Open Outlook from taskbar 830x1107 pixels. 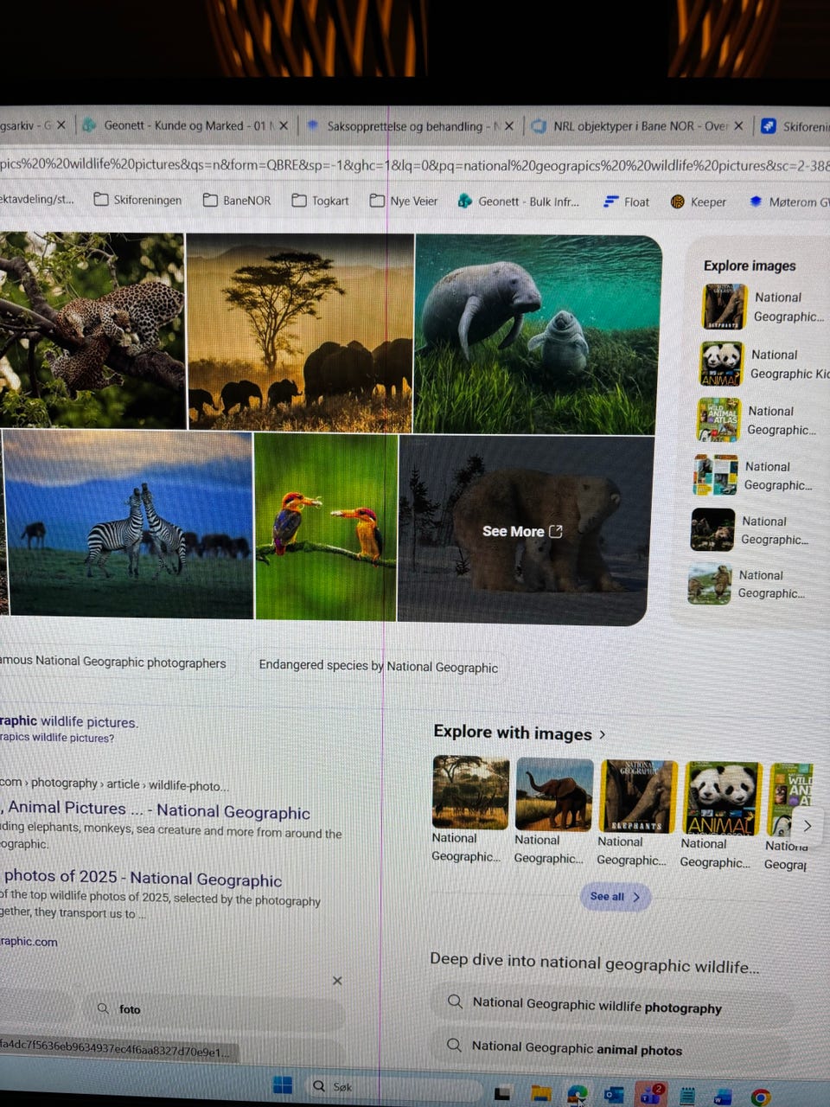(614, 1095)
